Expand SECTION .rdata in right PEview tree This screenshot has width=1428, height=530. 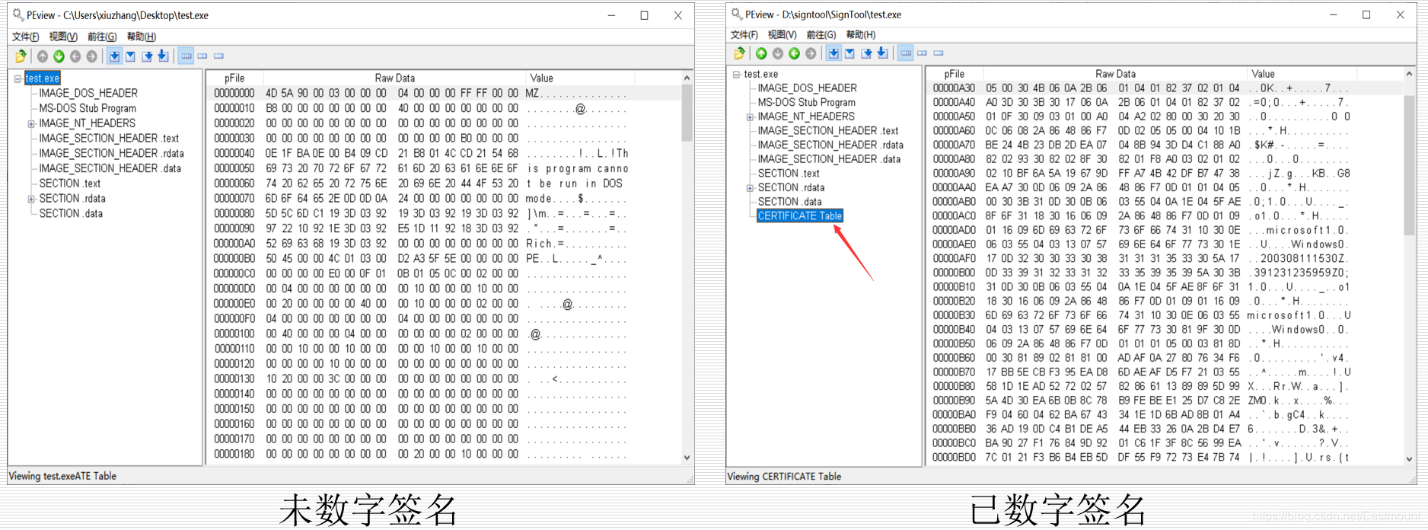coord(750,188)
